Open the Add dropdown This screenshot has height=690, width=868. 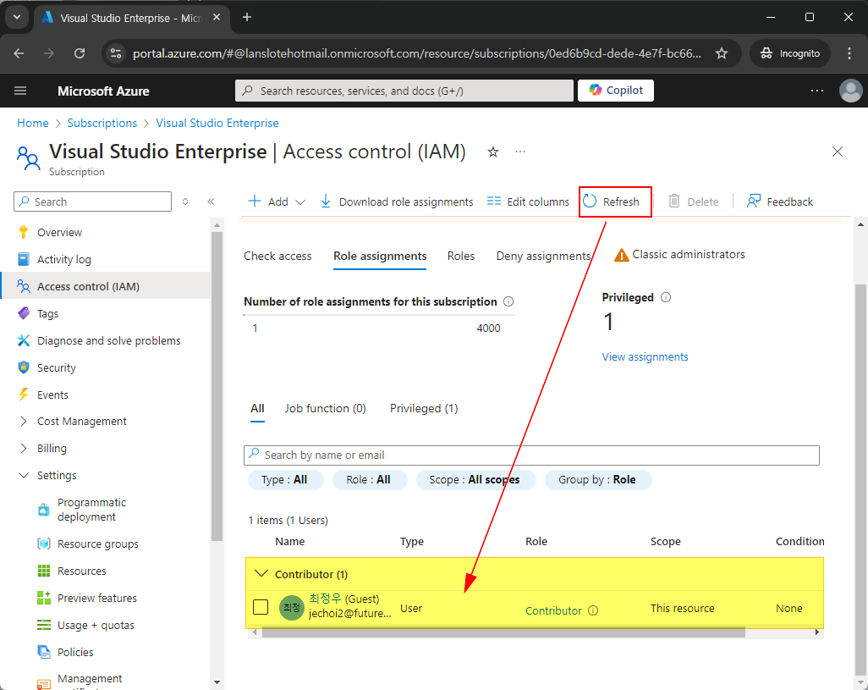click(x=277, y=201)
